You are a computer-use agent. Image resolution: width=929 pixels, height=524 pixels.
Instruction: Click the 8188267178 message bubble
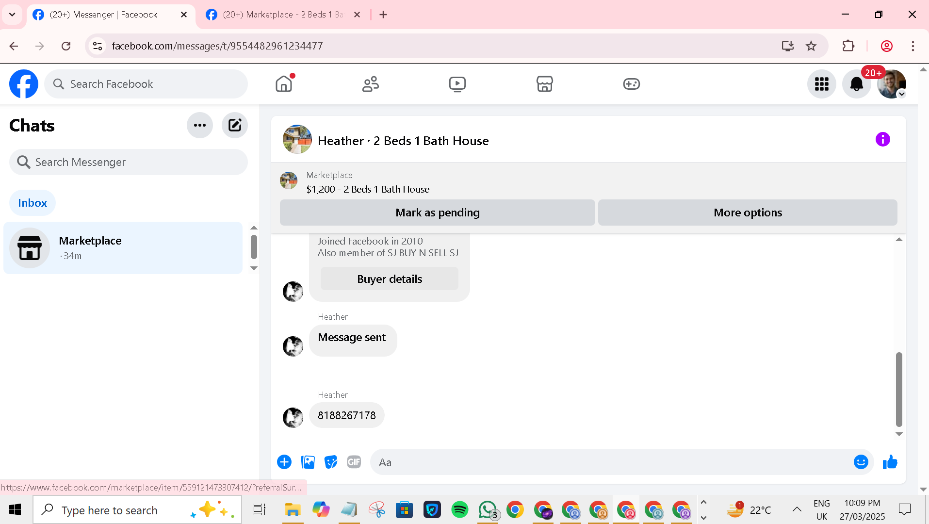(x=347, y=415)
